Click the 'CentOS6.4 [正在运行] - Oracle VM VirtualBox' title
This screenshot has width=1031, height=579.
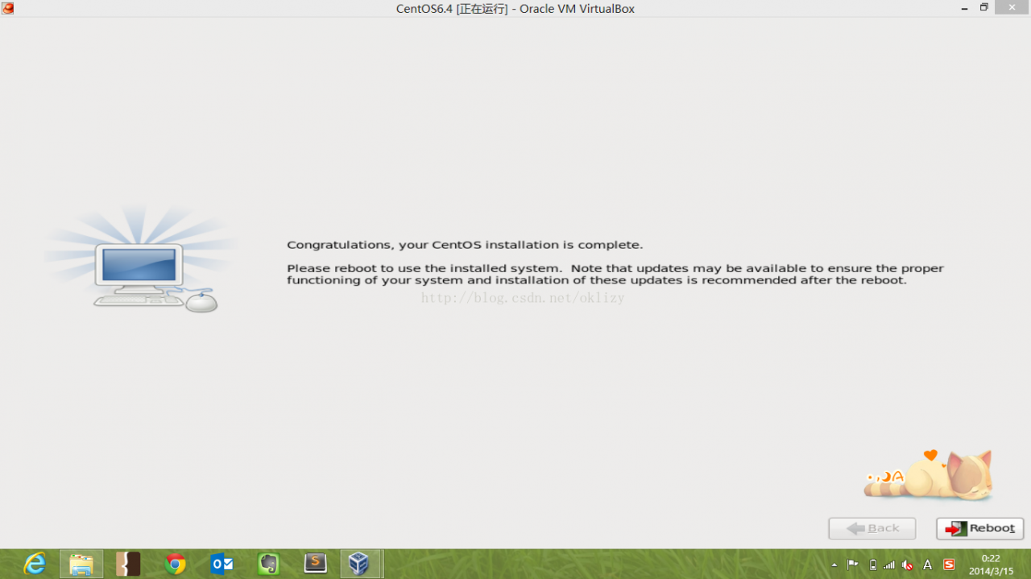pos(515,9)
